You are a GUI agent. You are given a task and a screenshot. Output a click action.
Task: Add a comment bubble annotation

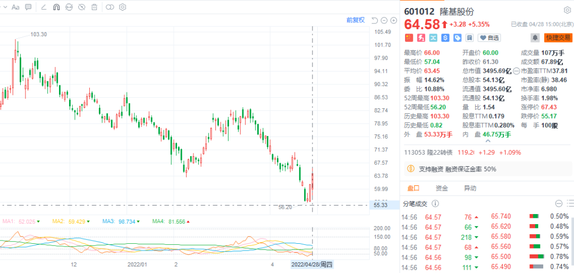[x=28, y=7]
